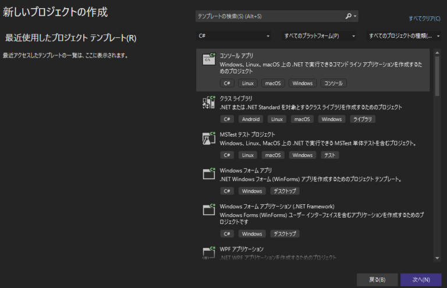Open the all project types dropdown
This screenshot has height=288, width=447.
[404, 36]
